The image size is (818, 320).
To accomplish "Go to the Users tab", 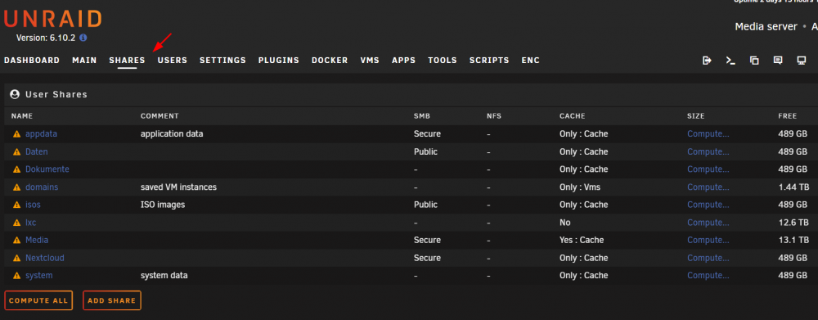I will [173, 61].
